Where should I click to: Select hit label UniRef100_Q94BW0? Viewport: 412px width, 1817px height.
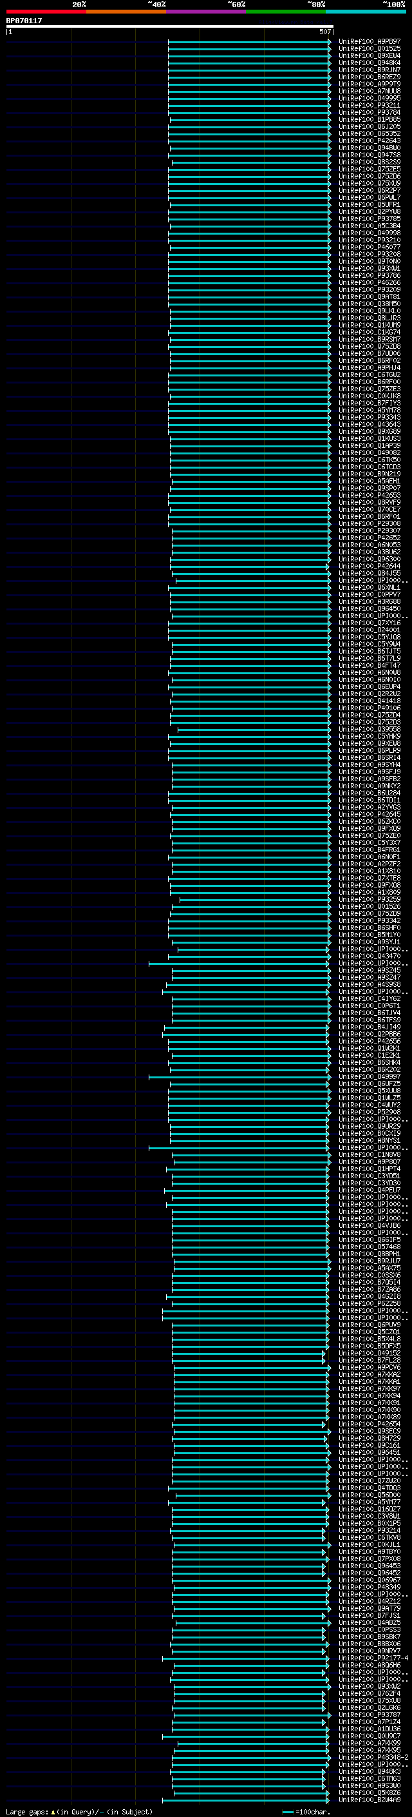point(370,148)
